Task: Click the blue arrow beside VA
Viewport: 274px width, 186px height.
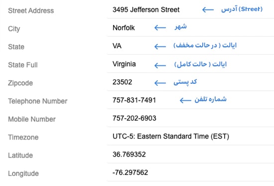Action: point(160,46)
